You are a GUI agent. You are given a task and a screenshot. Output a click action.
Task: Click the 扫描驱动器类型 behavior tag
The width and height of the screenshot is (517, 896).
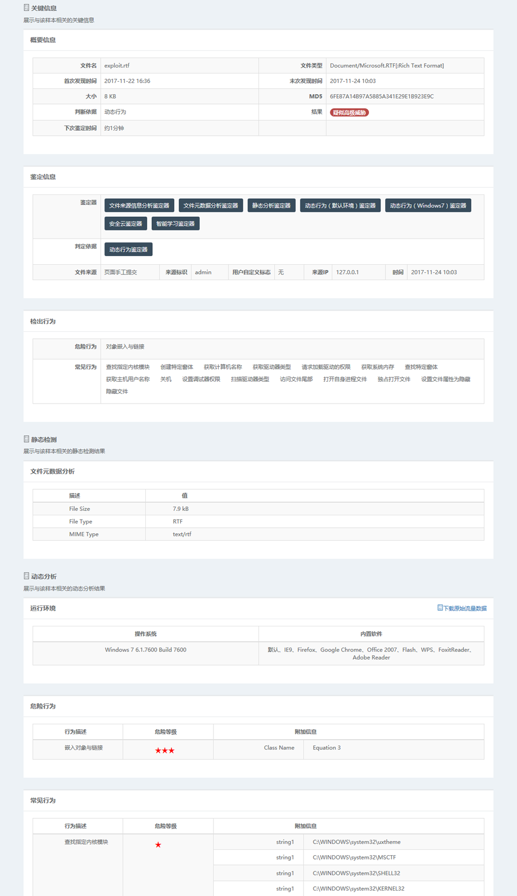click(x=250, y=379)
